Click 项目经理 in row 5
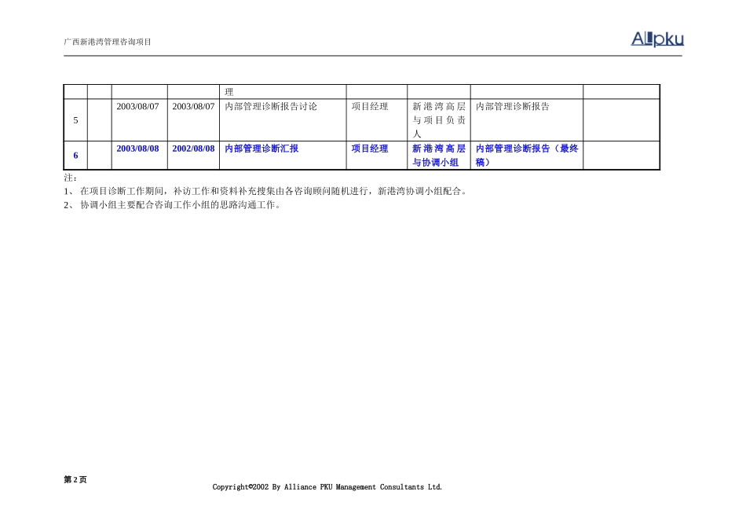This screenshot has width=746, height=528. 370,107
